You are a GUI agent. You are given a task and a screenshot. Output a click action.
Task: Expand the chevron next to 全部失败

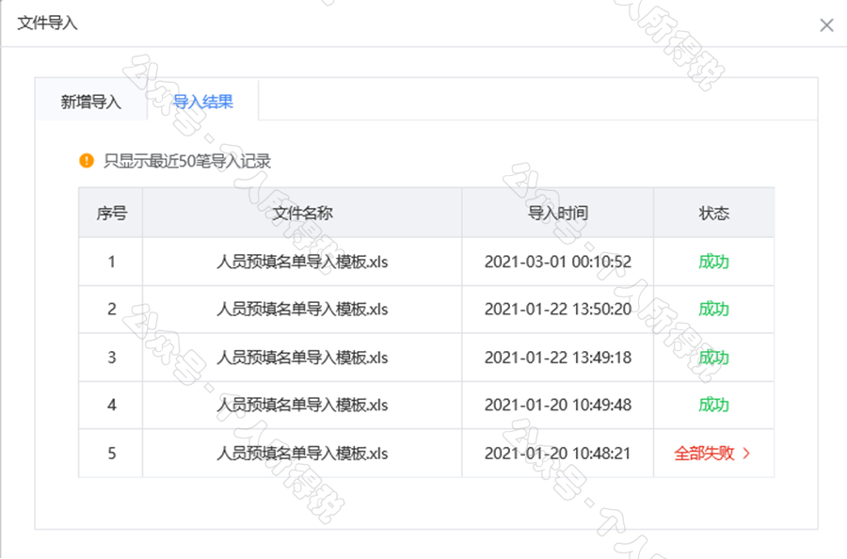pyautogui.click(x=746, y=454)
